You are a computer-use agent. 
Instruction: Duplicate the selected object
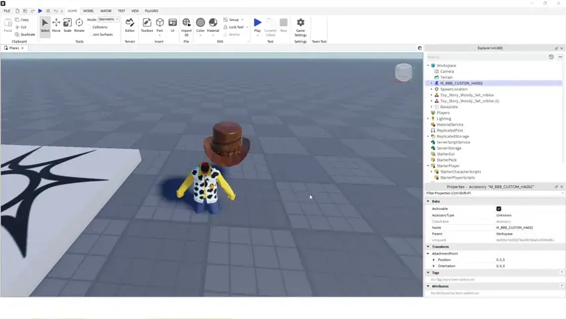coord(25,35)
